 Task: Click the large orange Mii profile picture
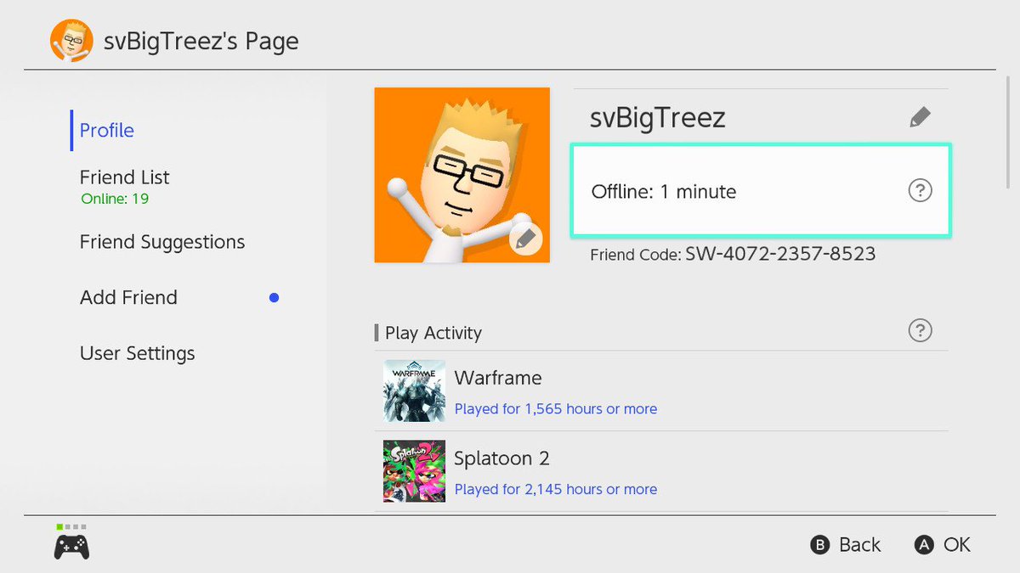coord(462,175)
